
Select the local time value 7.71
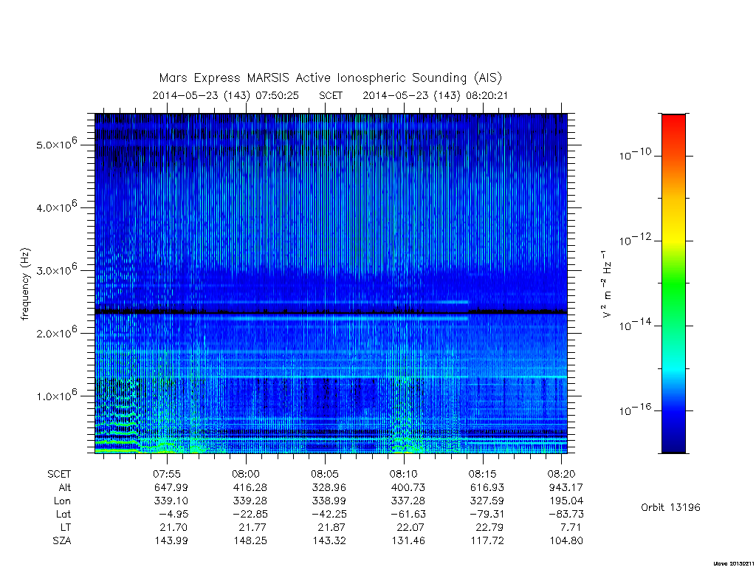point(571,527)
